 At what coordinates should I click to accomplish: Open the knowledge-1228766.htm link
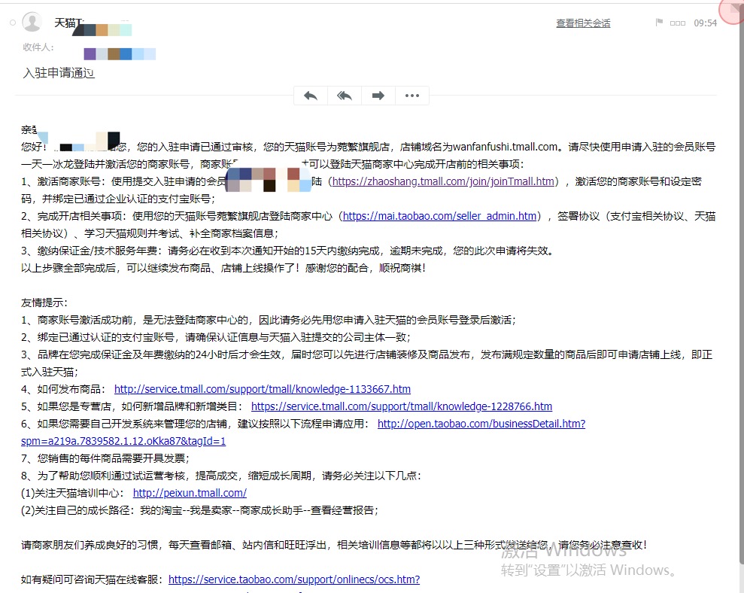coord(402,406)
